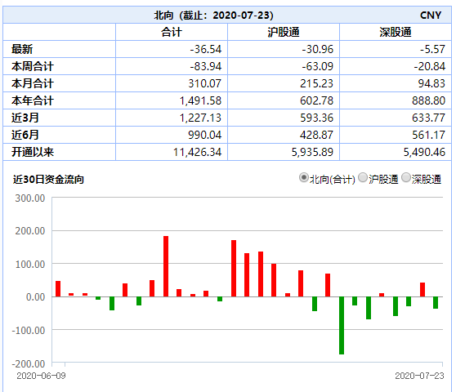Click the value 593.36
Viewport: 456px width, 392px height.
pos(317,118)
